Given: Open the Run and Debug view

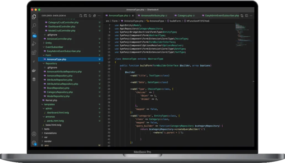Looking at the screenshot, I should (34, 43).
